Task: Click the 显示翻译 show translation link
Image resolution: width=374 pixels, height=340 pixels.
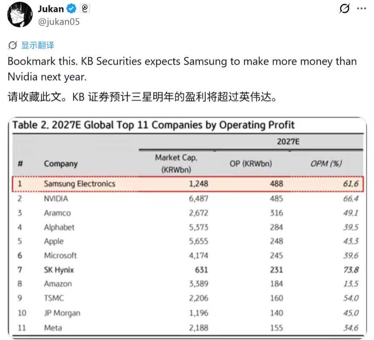Action: point(37,45)
